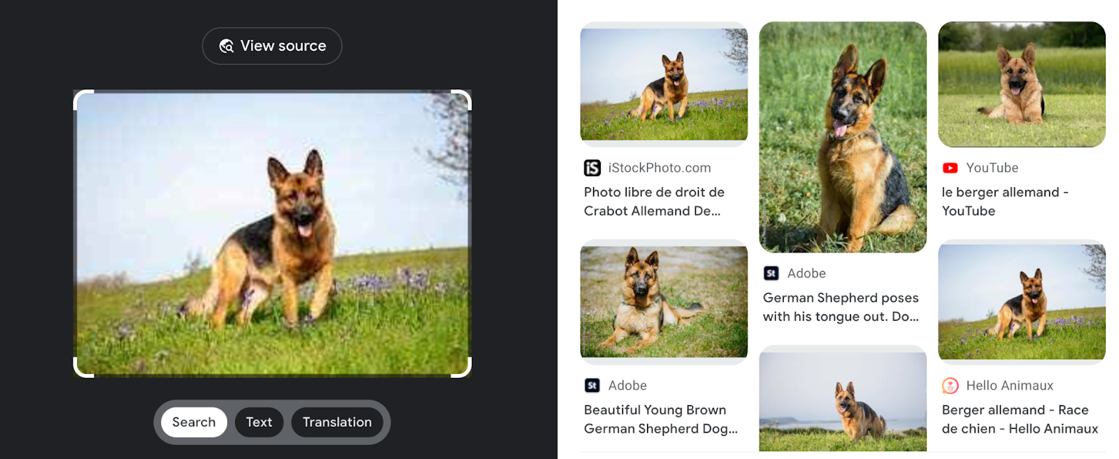Open the lying German Shepherd Adobe thumbnail

(664, 302)
